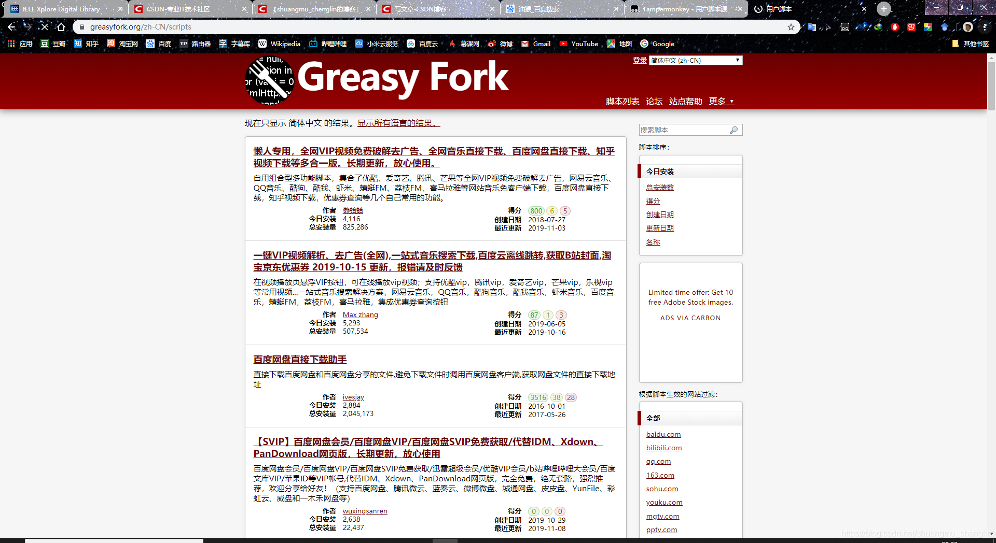Switch to the IEEE Xplore Digital Library tab
996x543 pixels.
pos(61,9)
